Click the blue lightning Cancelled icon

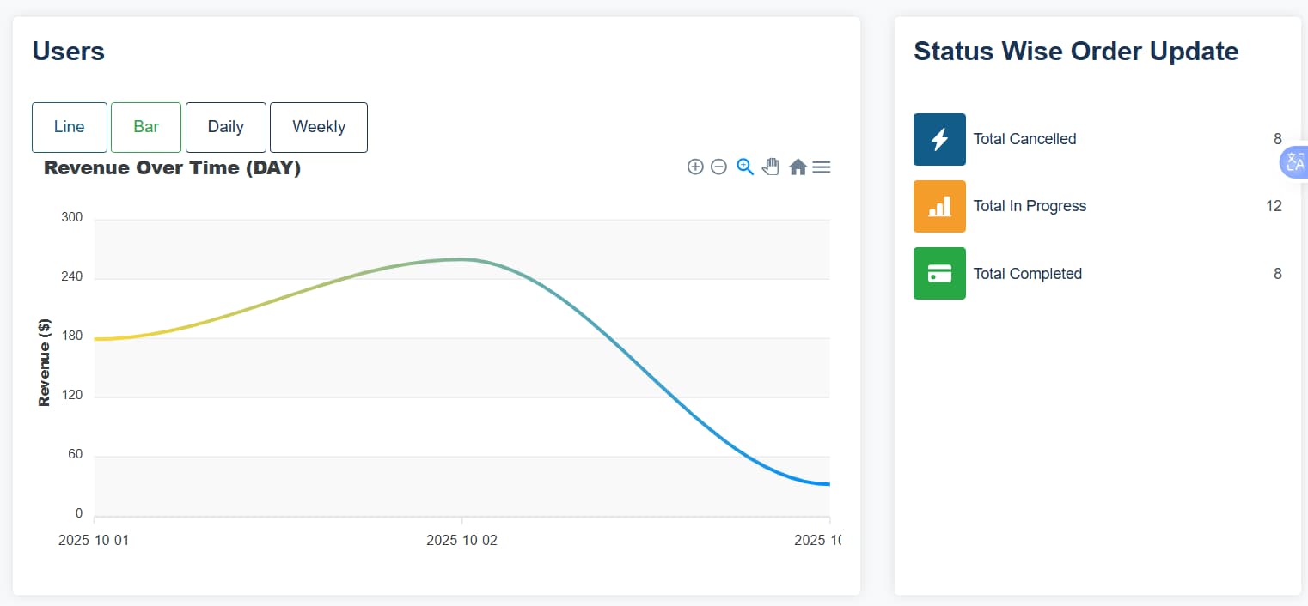point(939,139)
